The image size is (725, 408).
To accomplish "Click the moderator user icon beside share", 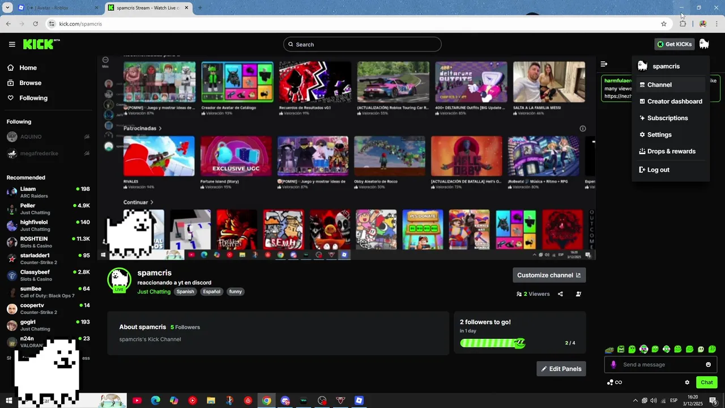I will click(578, 294).
